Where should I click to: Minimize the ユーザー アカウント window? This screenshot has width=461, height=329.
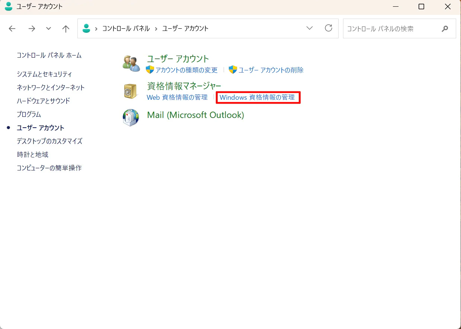(x=395, y=7)
